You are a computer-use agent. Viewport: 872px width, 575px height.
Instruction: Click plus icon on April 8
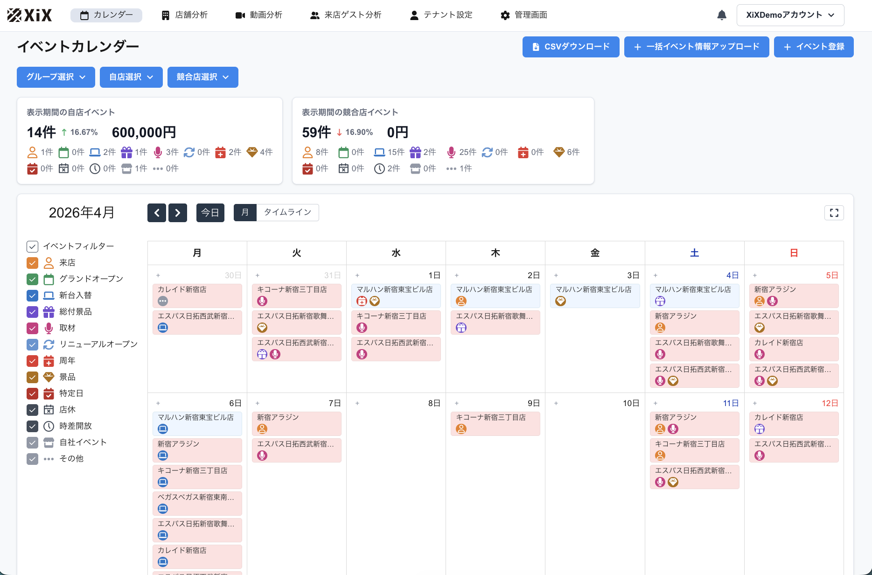point(357,403)
